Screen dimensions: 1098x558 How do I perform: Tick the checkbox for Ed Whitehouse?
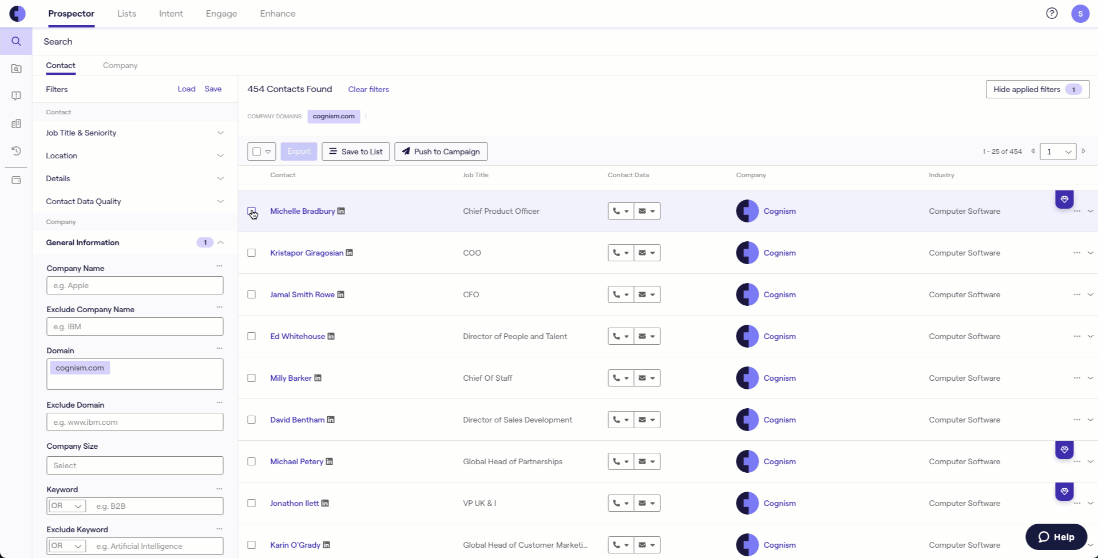click(x=251, y=336)
